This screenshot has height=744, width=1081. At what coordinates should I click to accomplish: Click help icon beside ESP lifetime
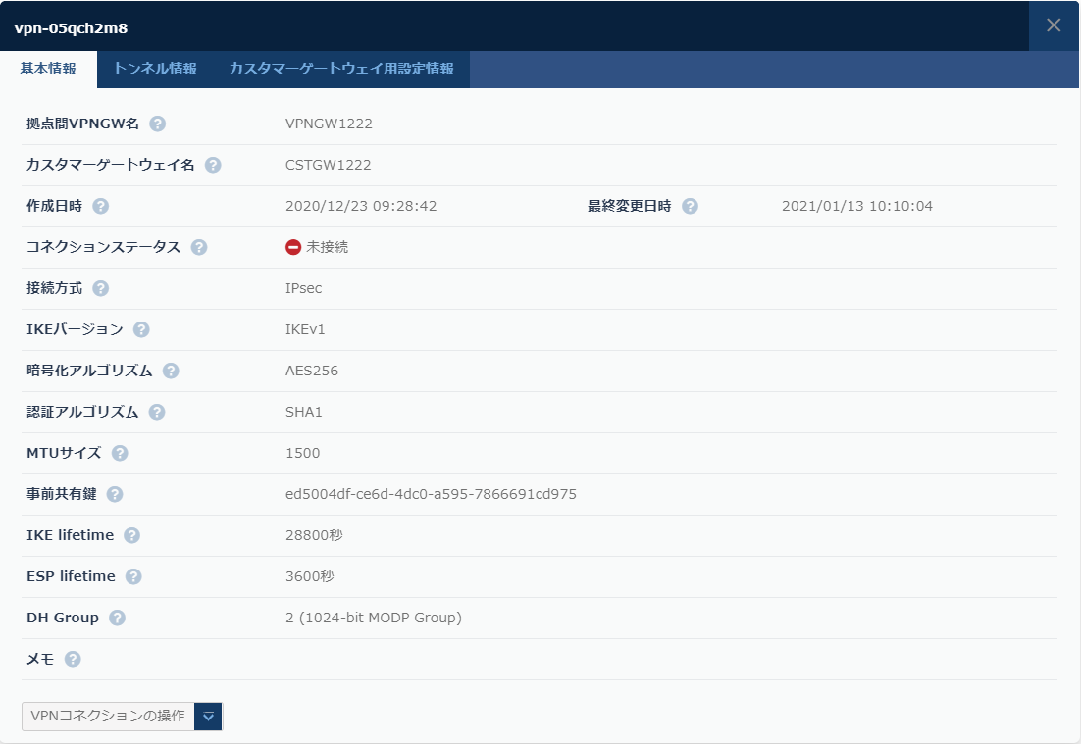tap(133, 576)
